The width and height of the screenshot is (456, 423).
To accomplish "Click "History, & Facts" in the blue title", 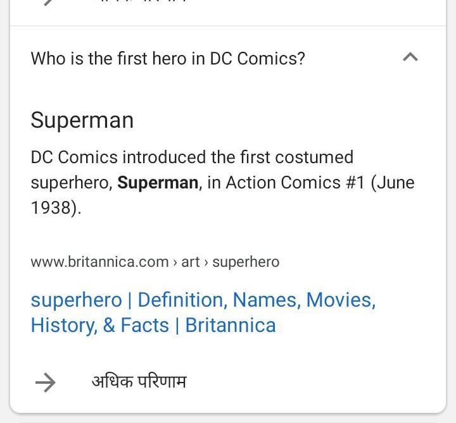I will click(99, 325).
